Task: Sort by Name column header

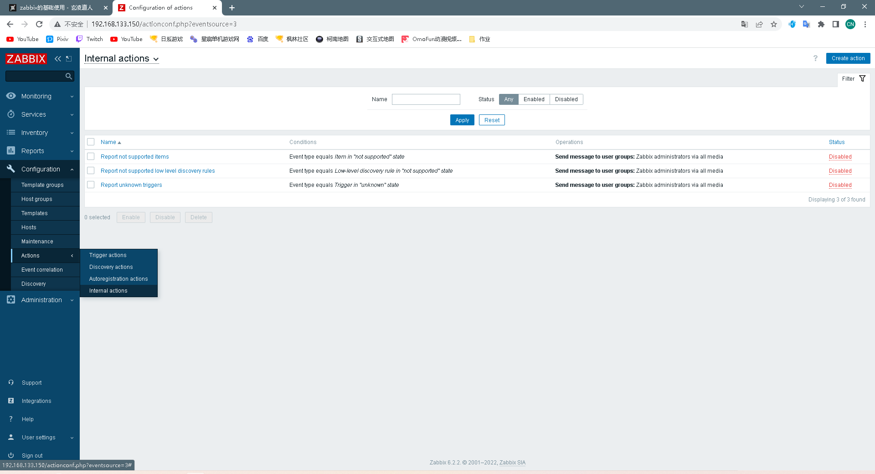Action: pos(111,142)
